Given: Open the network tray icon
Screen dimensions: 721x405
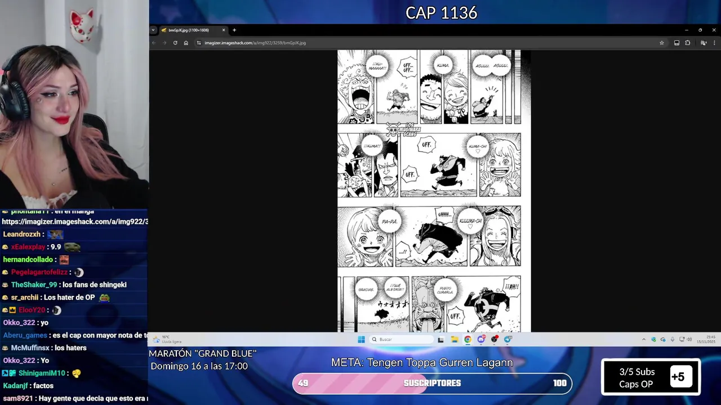Looking at the screenshot, I should (x=682, y=339).
